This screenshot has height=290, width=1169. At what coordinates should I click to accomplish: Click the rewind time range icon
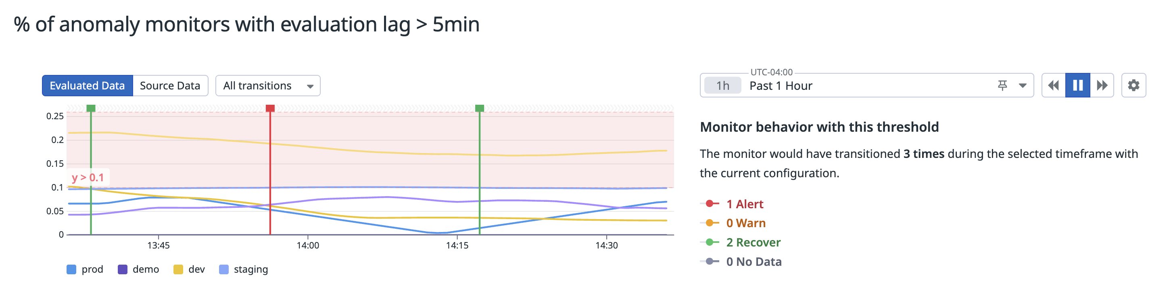click(x=1053, y=86)
